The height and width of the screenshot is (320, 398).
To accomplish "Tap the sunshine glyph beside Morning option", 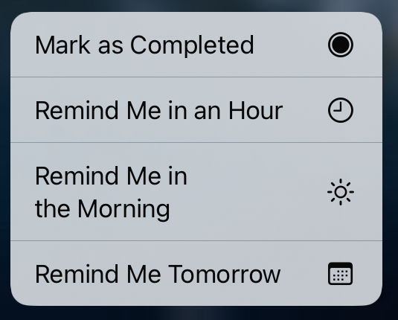I will click(x=341, y=192).
